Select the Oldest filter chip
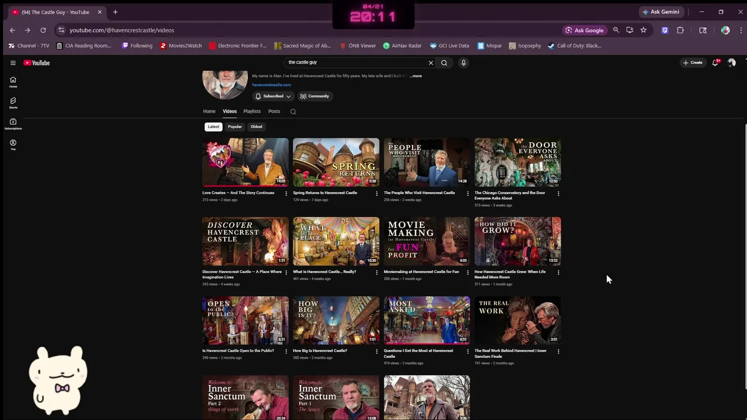This screenshot has height=420, width=747. 256,127
